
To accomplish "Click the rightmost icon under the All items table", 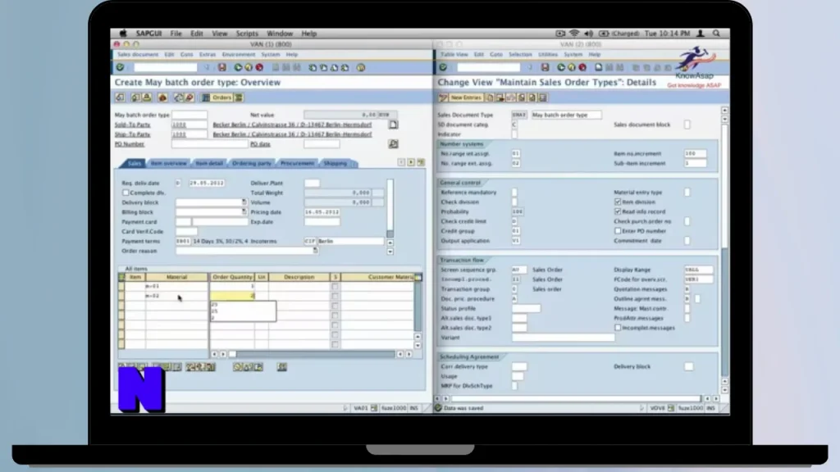I will pyautogui.click(x=282, y=367).
